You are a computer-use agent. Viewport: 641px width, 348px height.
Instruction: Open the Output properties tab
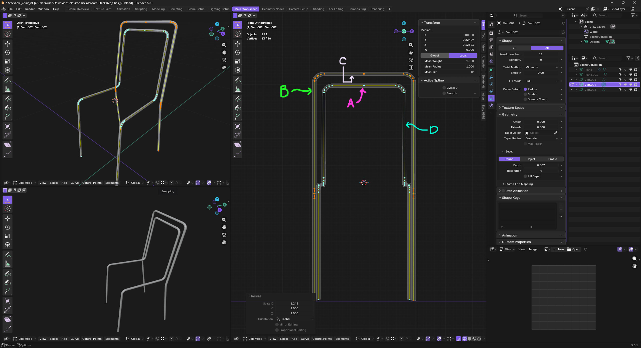pyautogui.click(x=491, y=40)
